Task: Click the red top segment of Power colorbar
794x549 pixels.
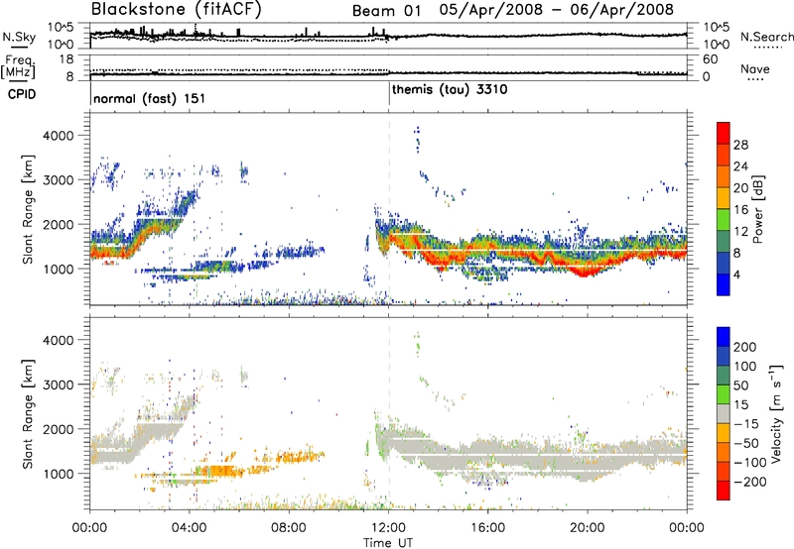Action: click(x=724, y=133)
